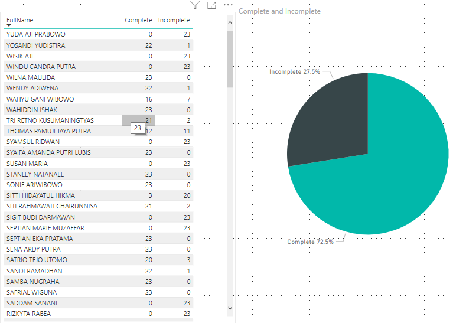Click Complete value 20 for SATRIO TEJO UTOMO
The image size is (453, 323).
pos(149,260)
